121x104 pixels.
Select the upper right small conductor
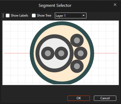tap(77, 40)
